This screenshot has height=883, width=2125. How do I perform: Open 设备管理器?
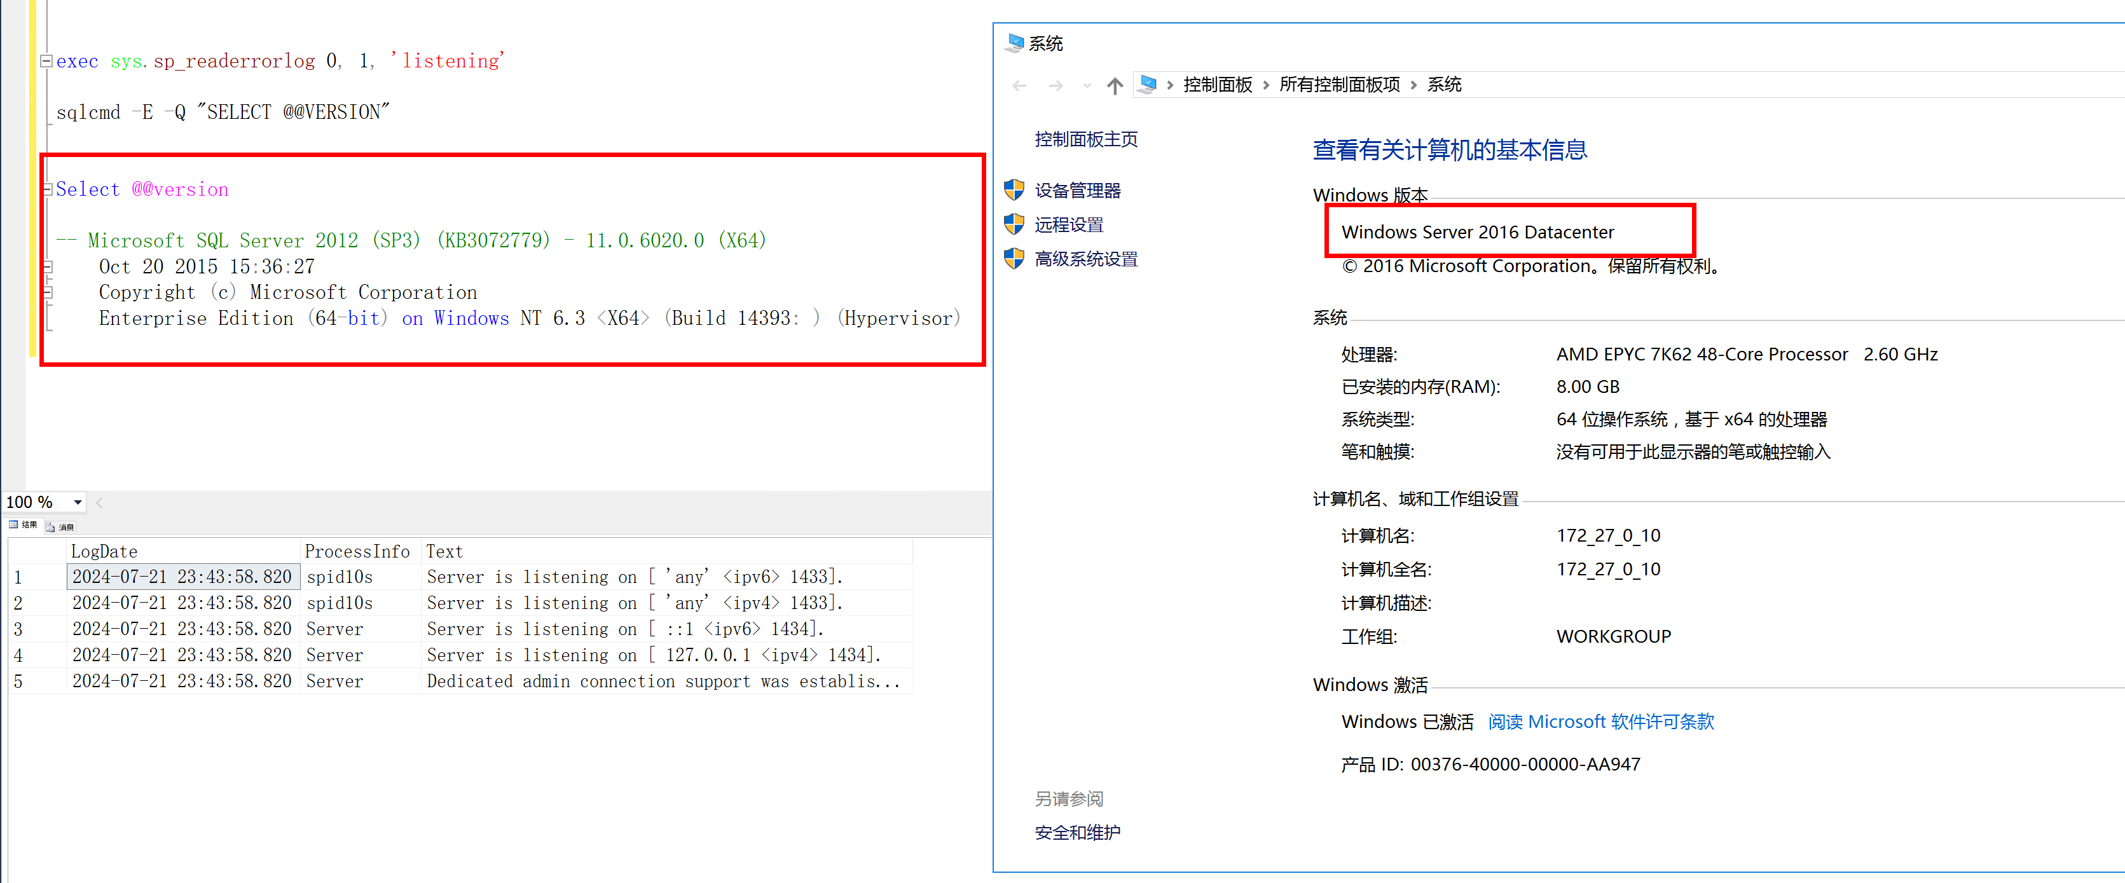tap(1077, 191)
